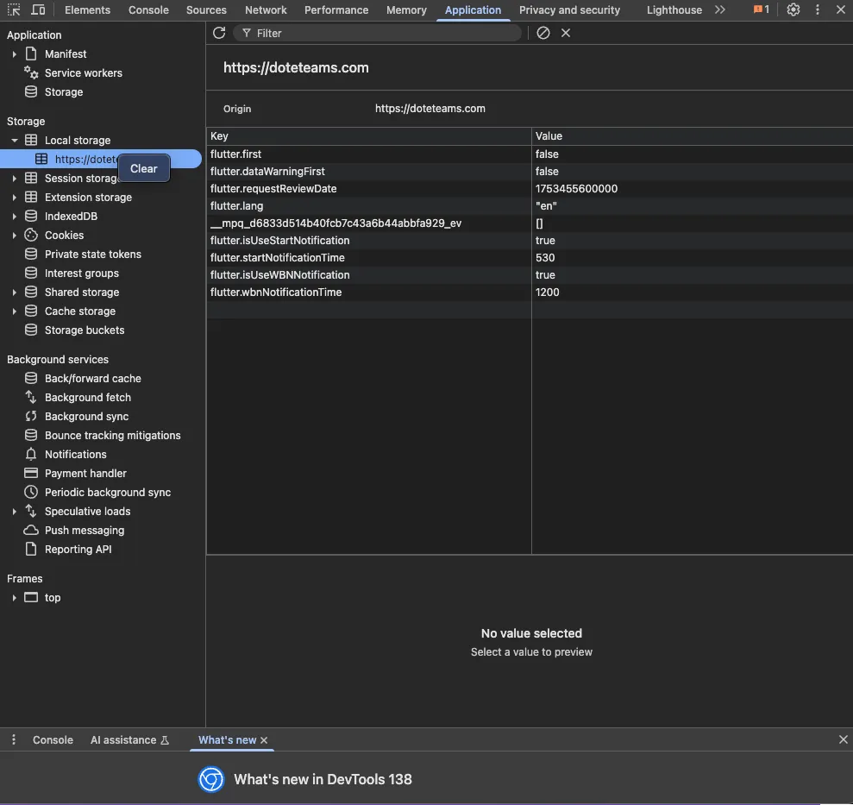Select the flutter.startNotificationTime key
This screenshot has width=853, height=805.
[278, 257]
